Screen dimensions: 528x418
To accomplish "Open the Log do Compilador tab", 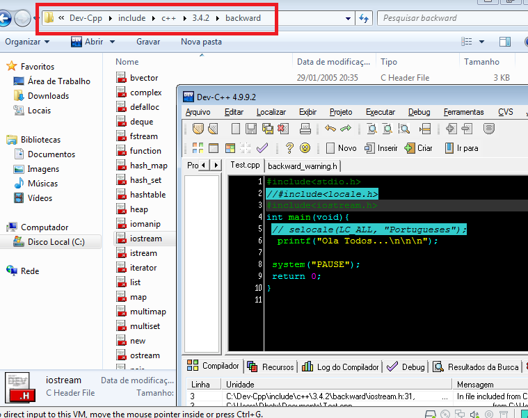I will [341, 367].
